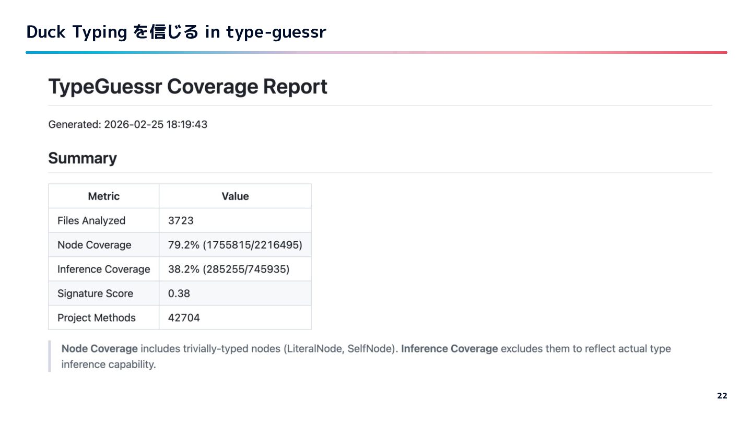The width and height of the screenshot is (752, 423).
Task: Select the 'Project Methods' row label
Action: point(96,318)
